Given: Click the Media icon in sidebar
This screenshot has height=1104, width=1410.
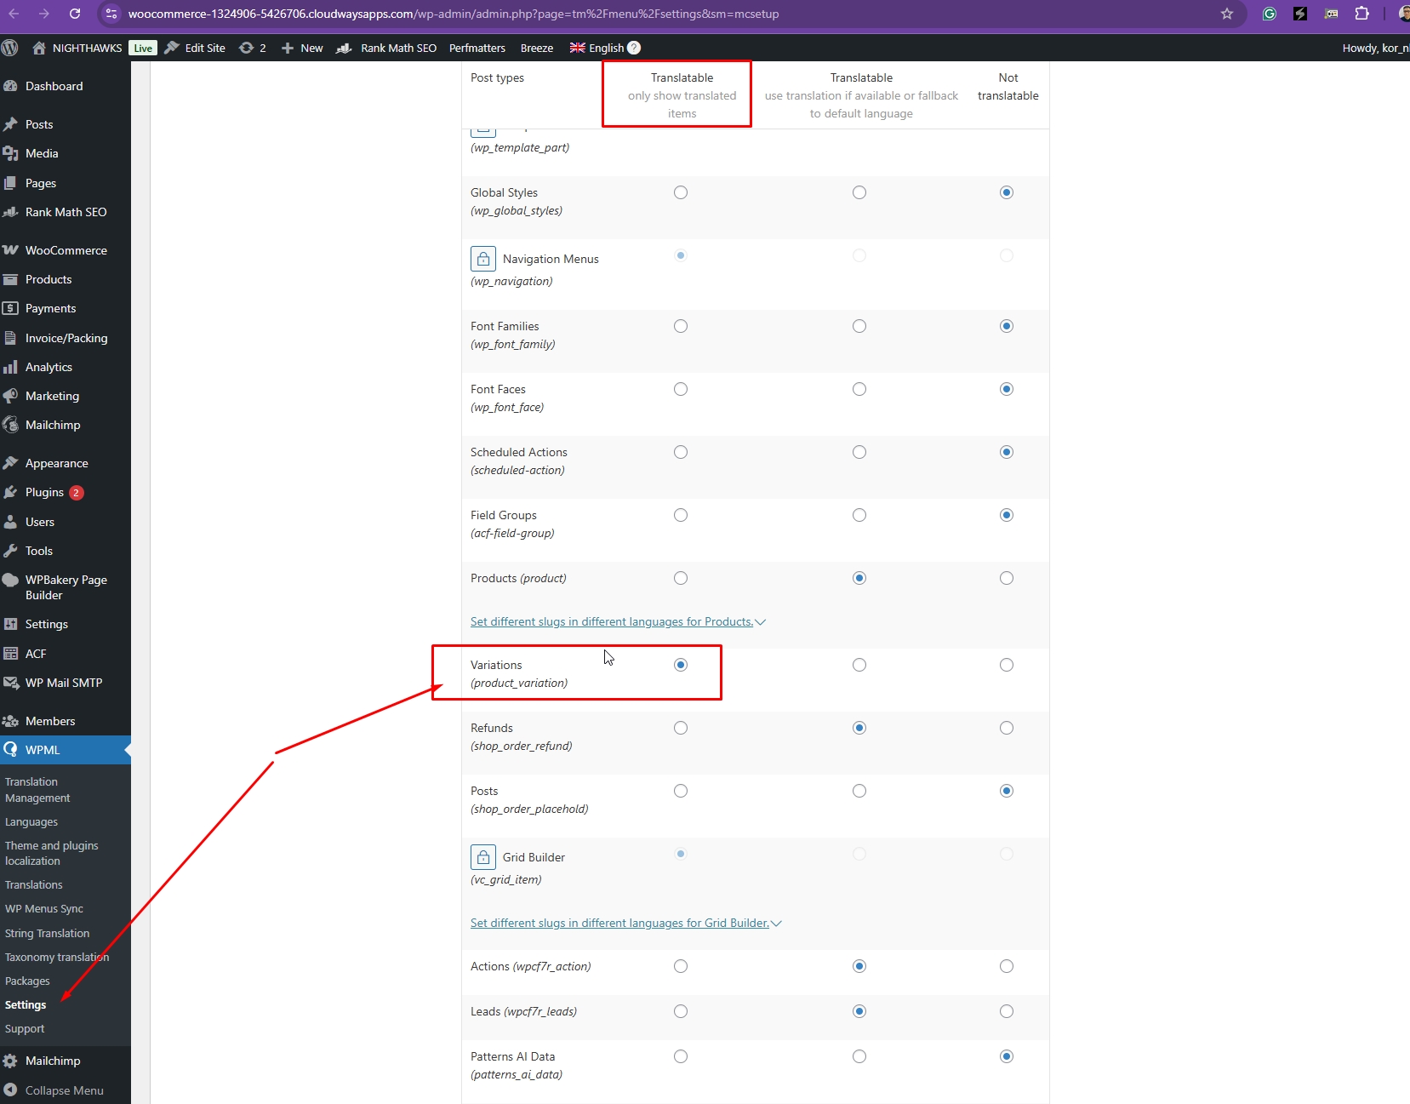Looking at the screenshot, I should [x=11, y=153].
